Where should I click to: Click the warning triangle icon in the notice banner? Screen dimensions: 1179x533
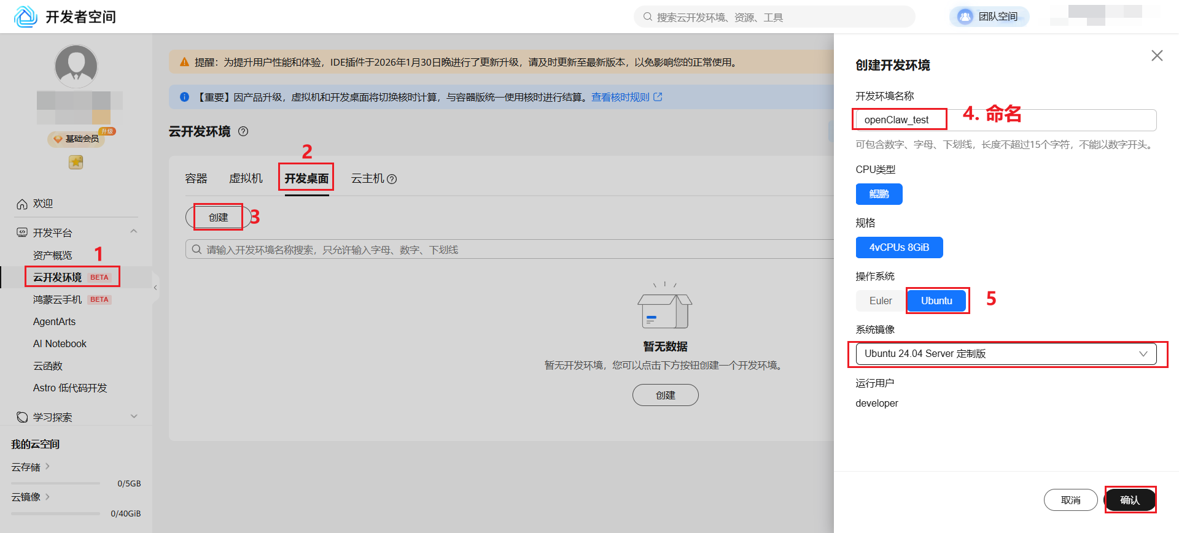[184, 62]
